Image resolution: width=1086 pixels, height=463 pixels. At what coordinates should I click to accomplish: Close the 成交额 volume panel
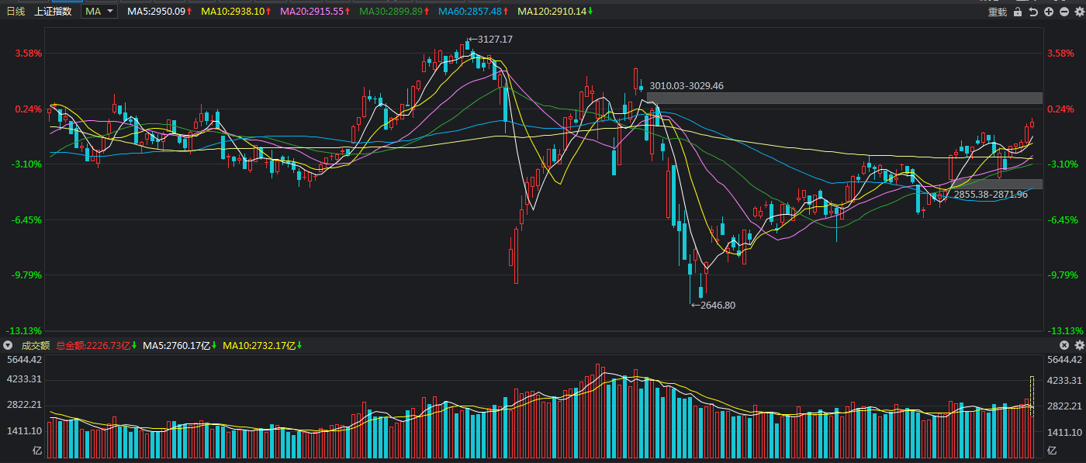tap(1064, 345)
